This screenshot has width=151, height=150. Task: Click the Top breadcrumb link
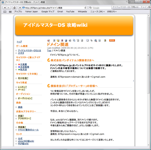tap(49, 51)
